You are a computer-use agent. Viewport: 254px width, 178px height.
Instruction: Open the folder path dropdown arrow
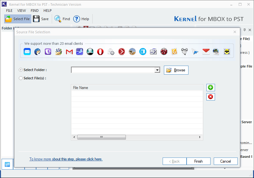157,70
